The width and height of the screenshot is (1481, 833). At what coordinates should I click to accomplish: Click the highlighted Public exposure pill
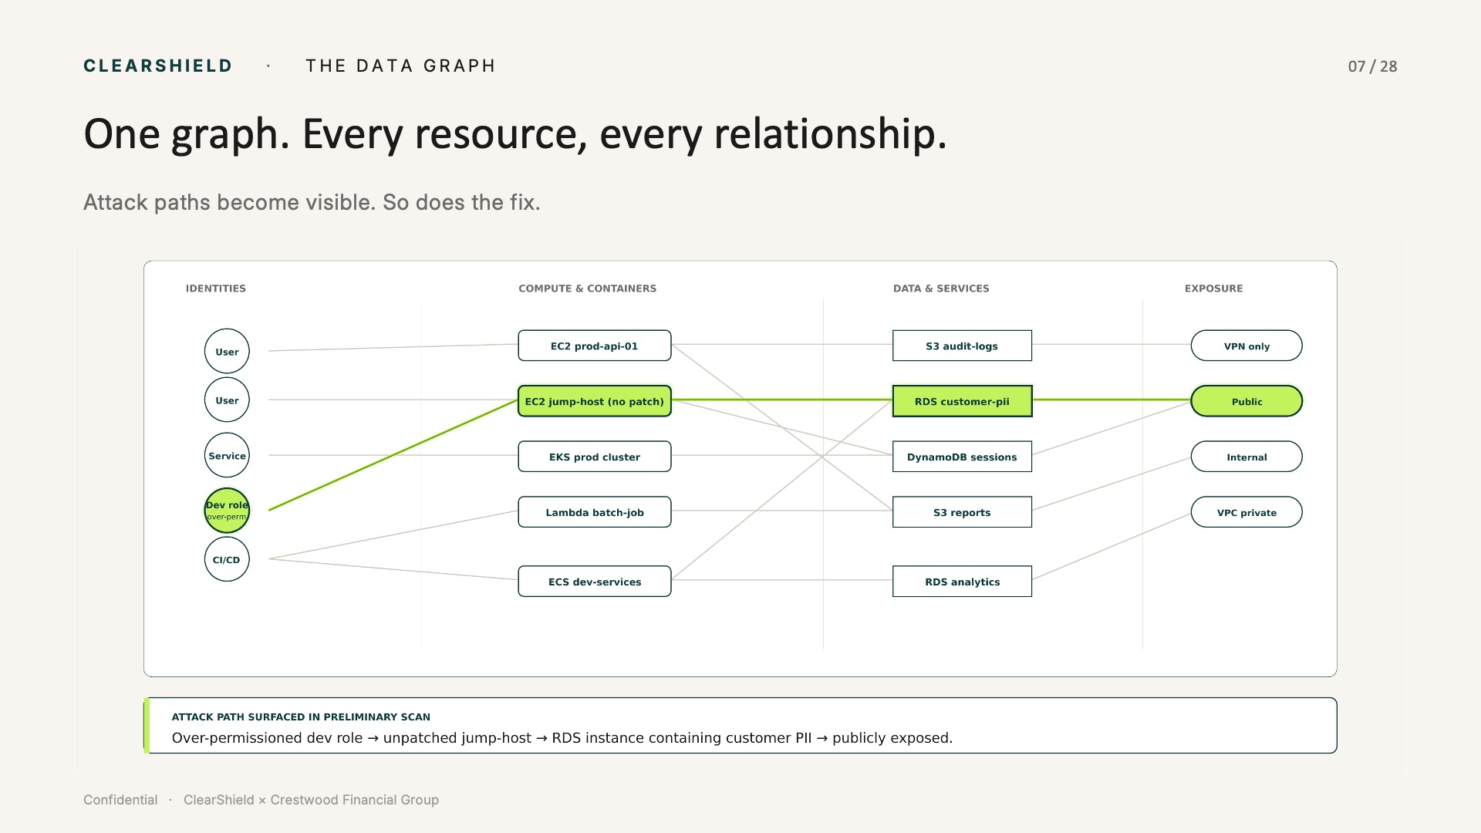(1247, 401)
